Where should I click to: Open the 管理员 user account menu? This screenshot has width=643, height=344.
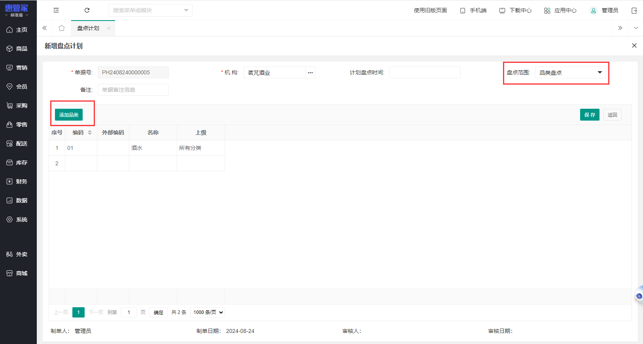pyautogui.click(x=604, y=10)
